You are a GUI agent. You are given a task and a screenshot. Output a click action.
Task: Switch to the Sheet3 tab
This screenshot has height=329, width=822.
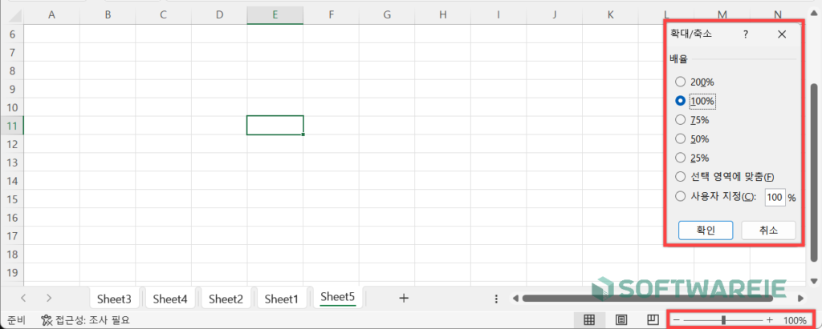pos(114,299)
